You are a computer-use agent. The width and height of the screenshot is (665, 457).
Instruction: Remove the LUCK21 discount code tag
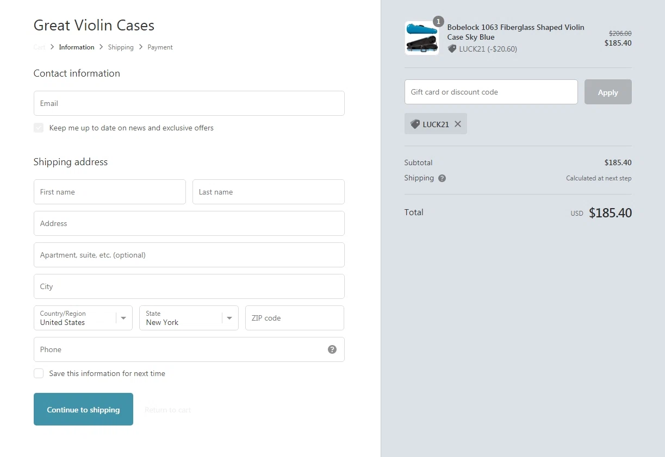click(x=458, y=124)
